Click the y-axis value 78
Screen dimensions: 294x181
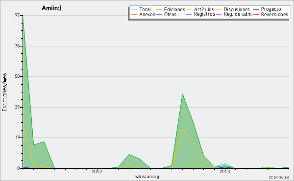17,46
